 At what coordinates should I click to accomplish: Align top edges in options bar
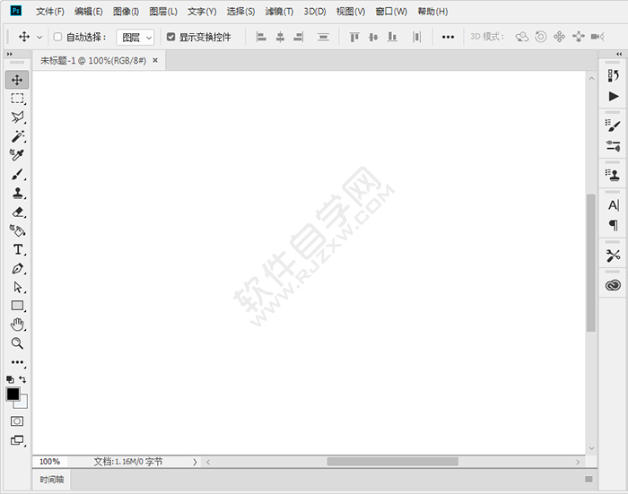(354, 38)
